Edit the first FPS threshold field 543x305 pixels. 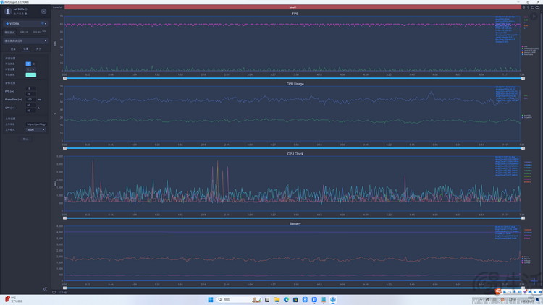click(31, 88)
